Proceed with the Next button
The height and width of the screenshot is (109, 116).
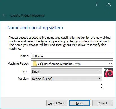coord(80,103)
